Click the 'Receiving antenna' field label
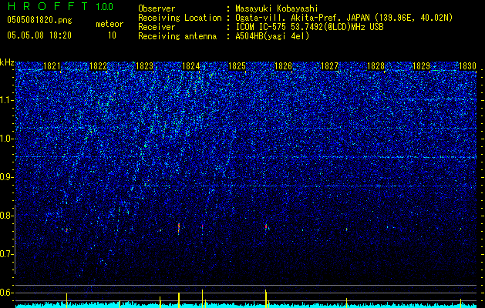This screenshot has width=485, height=308. pos(177,36)
